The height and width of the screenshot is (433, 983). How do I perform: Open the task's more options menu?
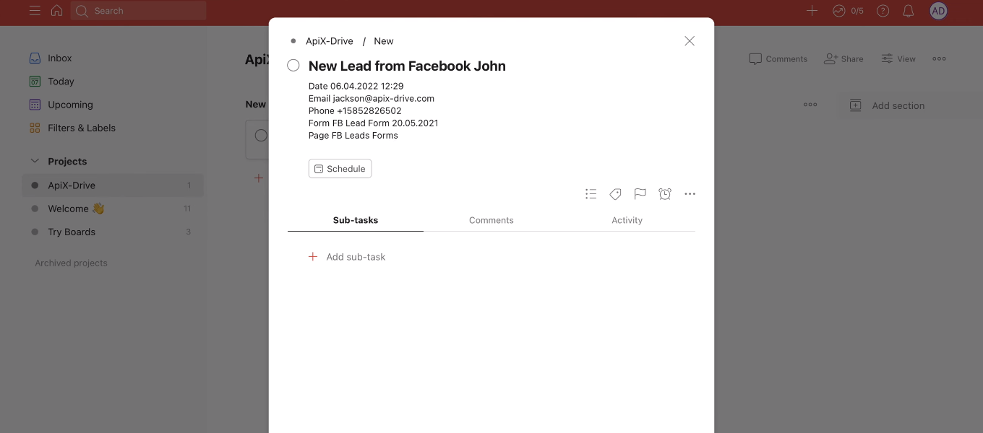pyautogui.click(x=690, y=193)
